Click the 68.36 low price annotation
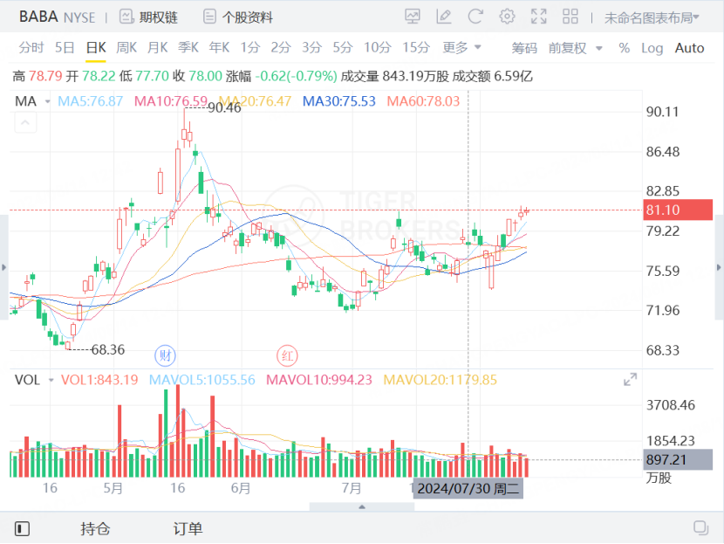724x544 pixels. pos(108,349)
